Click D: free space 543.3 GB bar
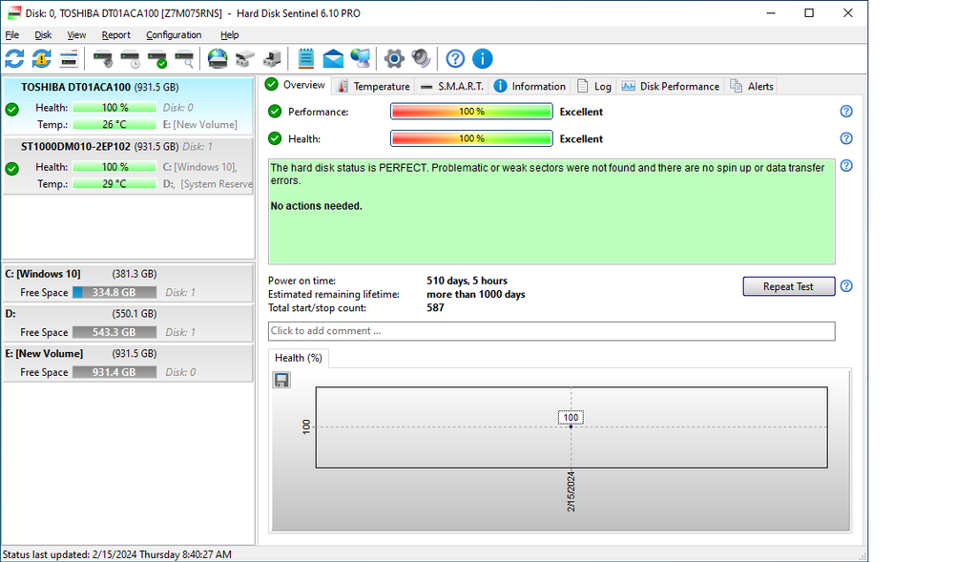977x562 pixels. (x=114, y=333)
